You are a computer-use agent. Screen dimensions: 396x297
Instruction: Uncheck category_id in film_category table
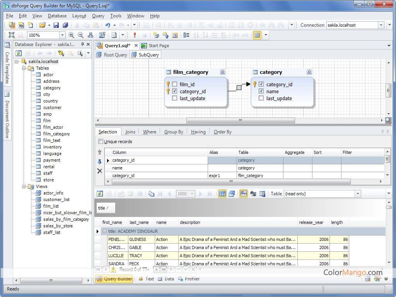tap(174, 91)
